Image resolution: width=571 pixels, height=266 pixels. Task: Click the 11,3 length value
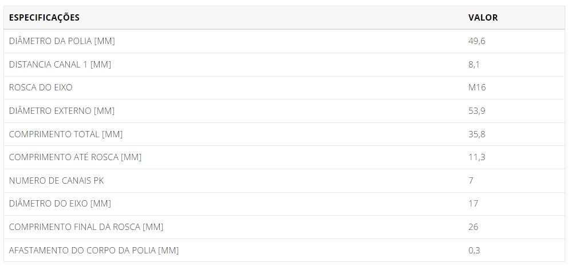(x=477, y=157)
